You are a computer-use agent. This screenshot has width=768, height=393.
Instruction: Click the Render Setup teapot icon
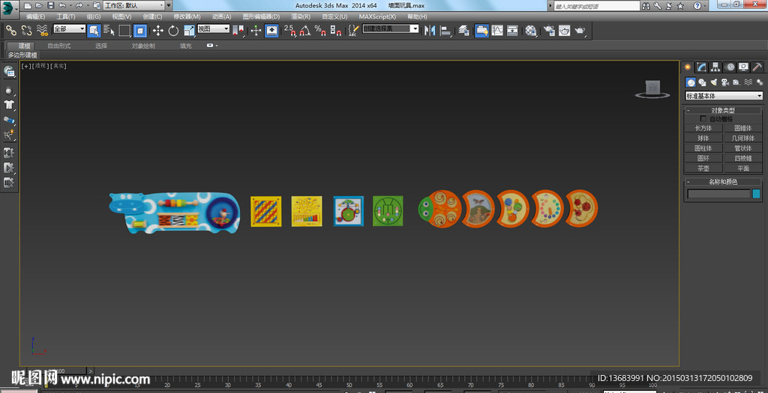(x=548, y=31)
